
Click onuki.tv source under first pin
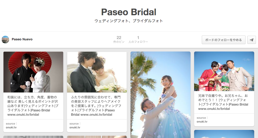[x=11, y=127]
